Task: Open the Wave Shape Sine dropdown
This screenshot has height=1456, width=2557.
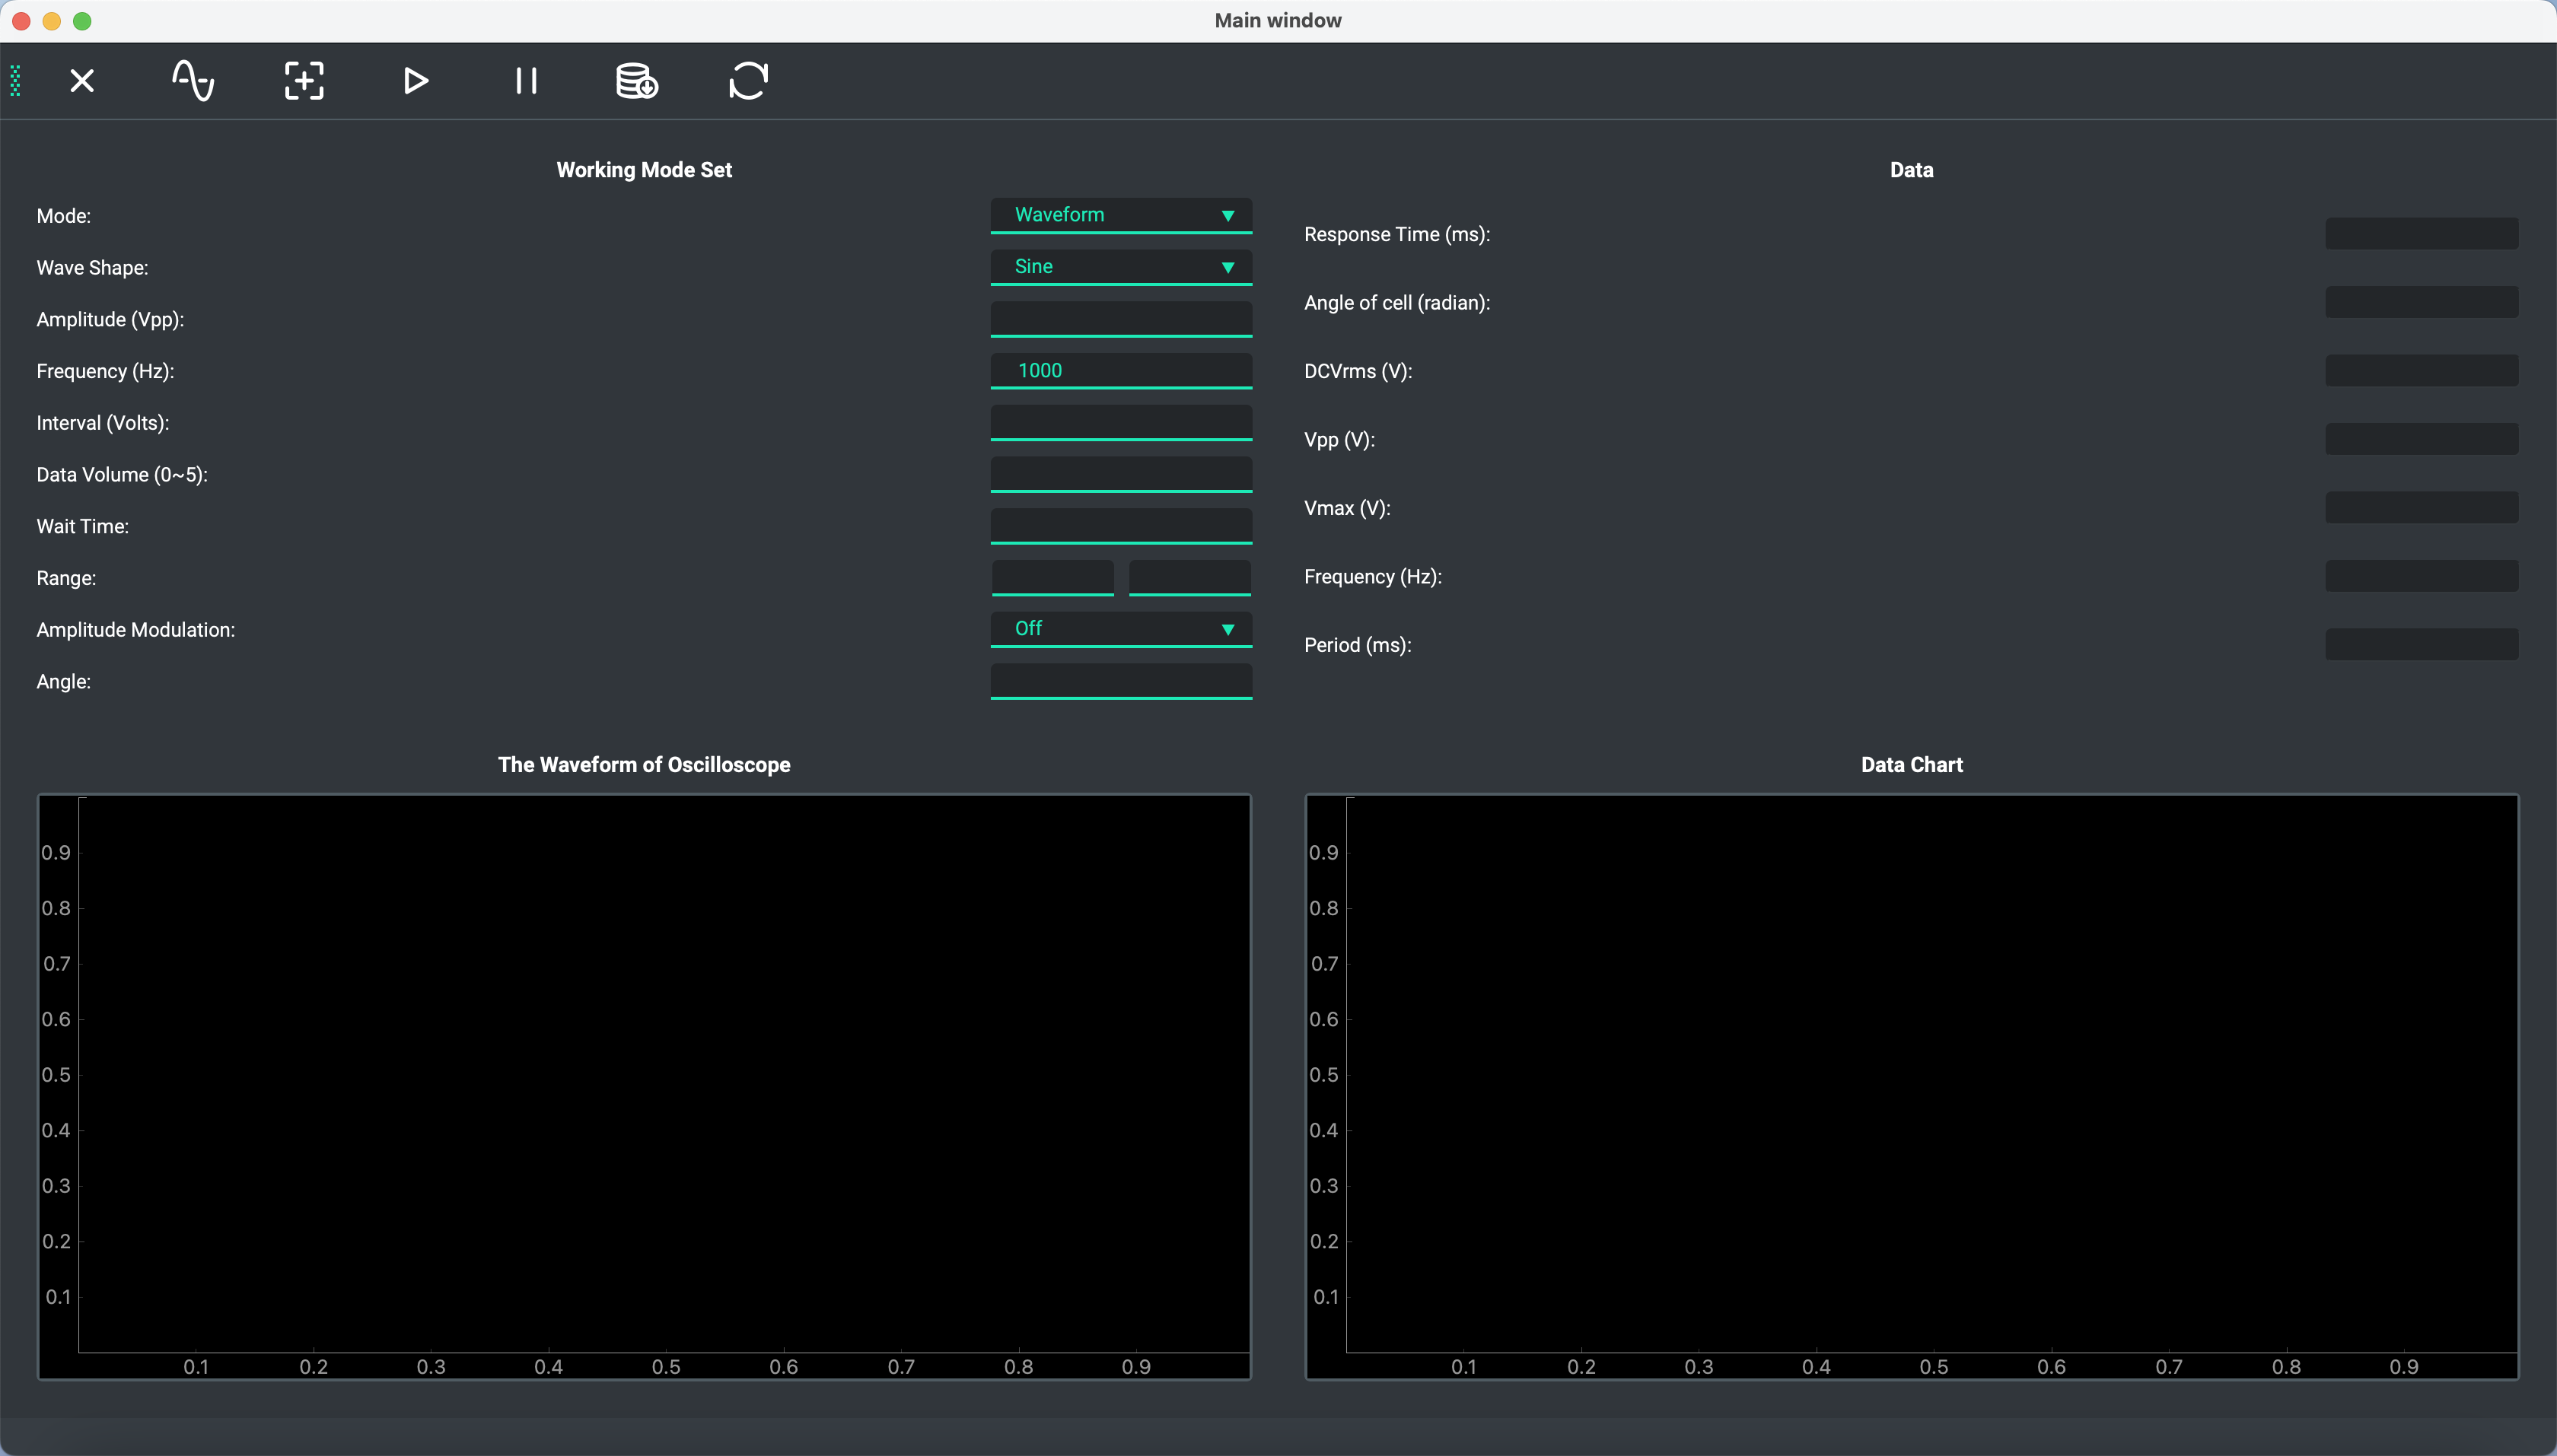Action: coord(1120,267)
